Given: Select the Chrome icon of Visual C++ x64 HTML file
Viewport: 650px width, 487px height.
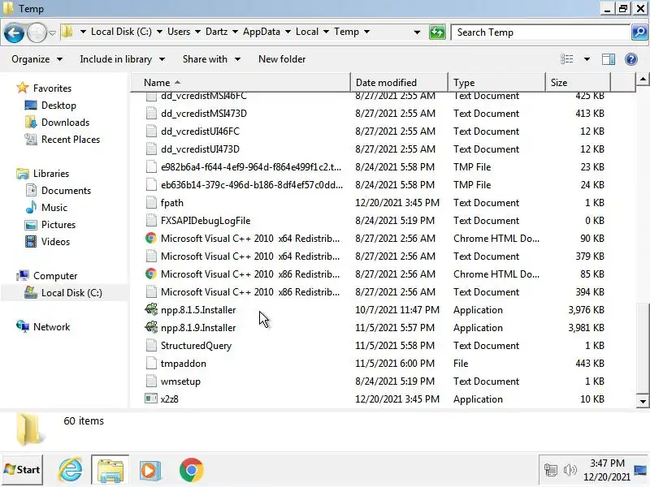Looking at the screenshot, I should point(151,238).
